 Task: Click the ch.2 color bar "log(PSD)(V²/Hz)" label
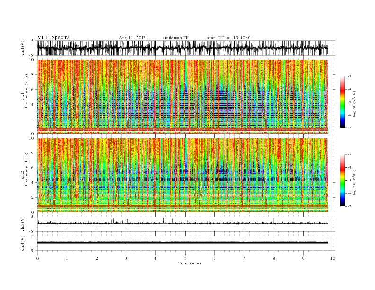pyautogui.click(x=355, y=182)
